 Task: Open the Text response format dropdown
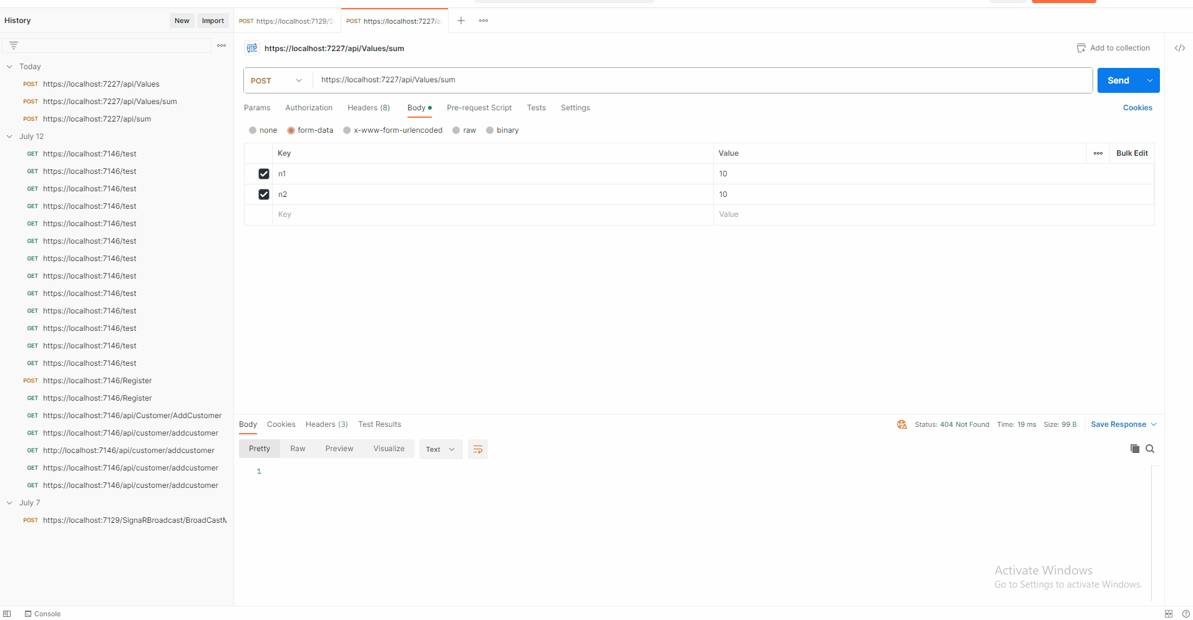[440, 449]
